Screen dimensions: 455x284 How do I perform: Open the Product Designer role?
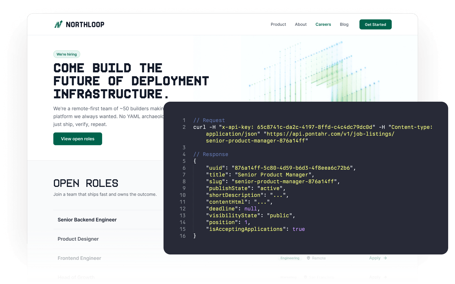78,239
